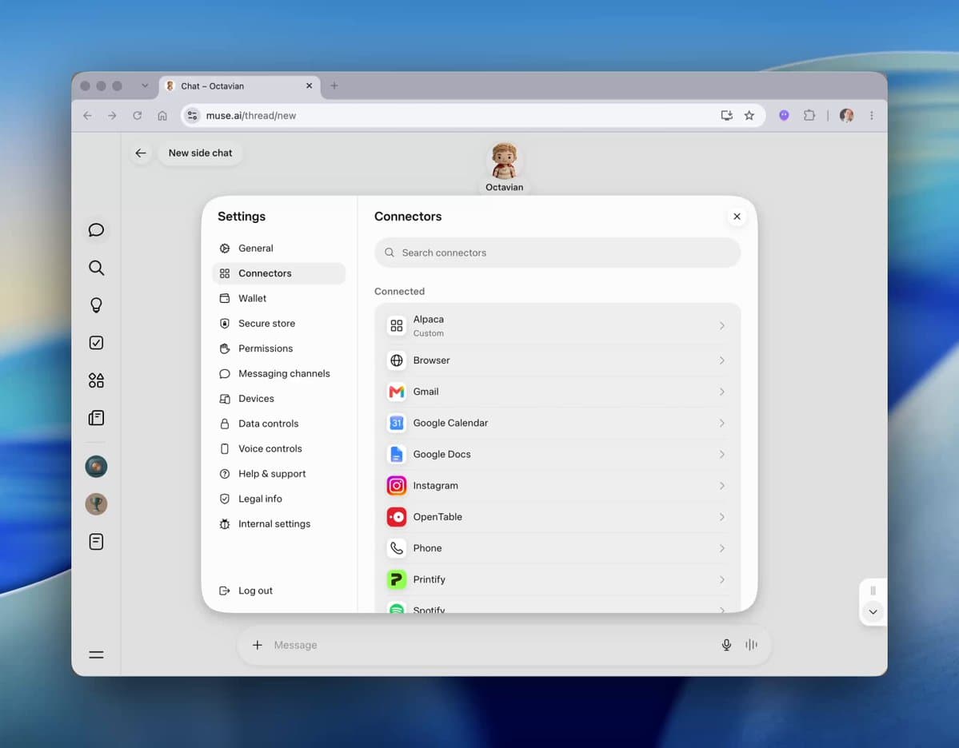Viewport: 959px width, 748px height.
Task: Click the sidebar search magnifier icon
Action: click(x=96, y=268)
